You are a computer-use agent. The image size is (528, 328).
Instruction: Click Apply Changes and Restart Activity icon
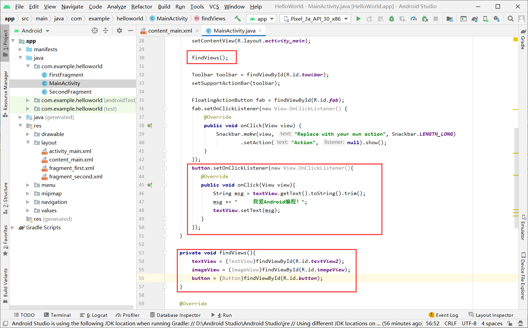click(x=369, y=19)
